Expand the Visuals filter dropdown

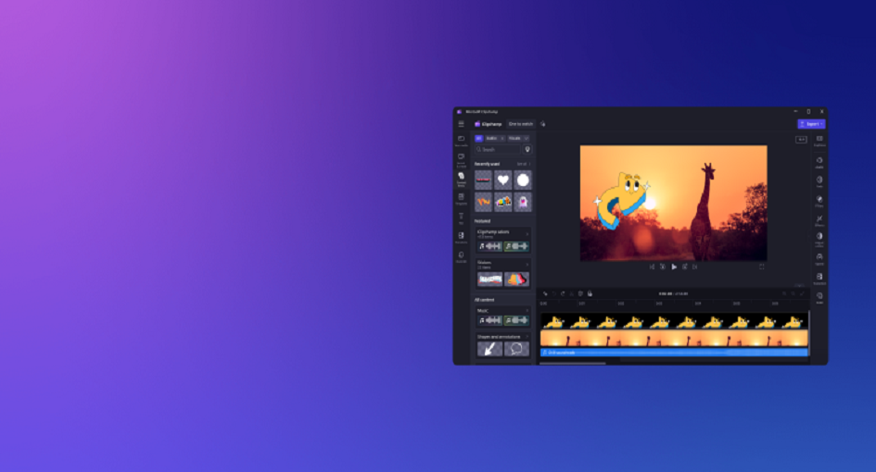[x=526, y=138]
